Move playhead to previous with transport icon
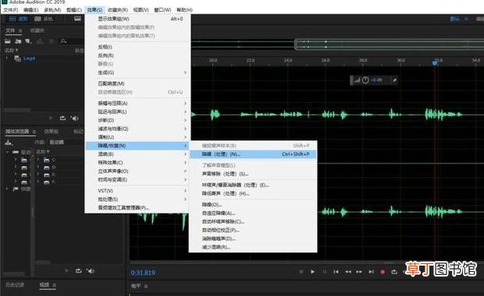This screenshot has width=484, height=296. coord(336,272)
